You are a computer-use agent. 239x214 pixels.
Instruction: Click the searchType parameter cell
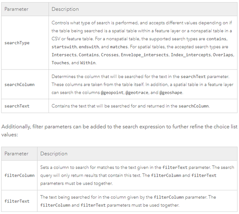(x=17, y=43)
